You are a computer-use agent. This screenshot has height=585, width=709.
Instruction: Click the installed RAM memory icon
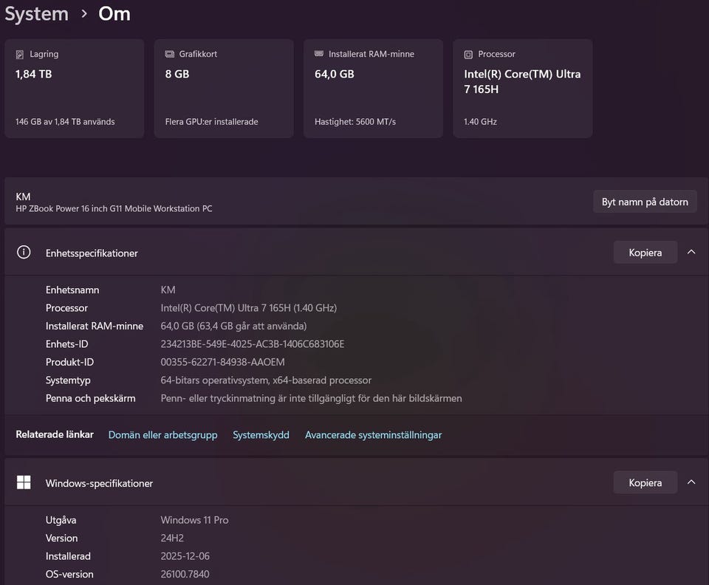point(318,54)
